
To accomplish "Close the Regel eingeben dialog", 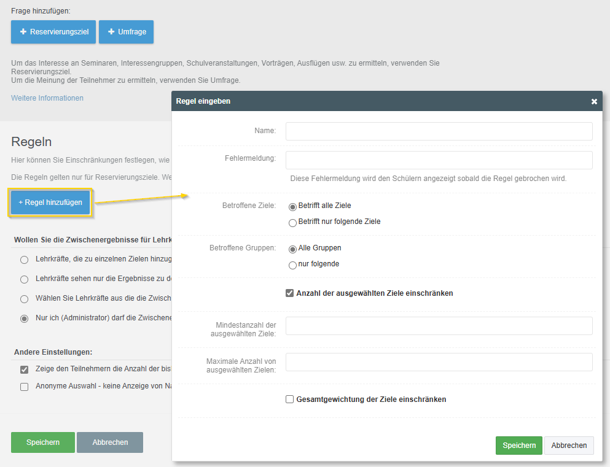I will (x=594, y=101).
